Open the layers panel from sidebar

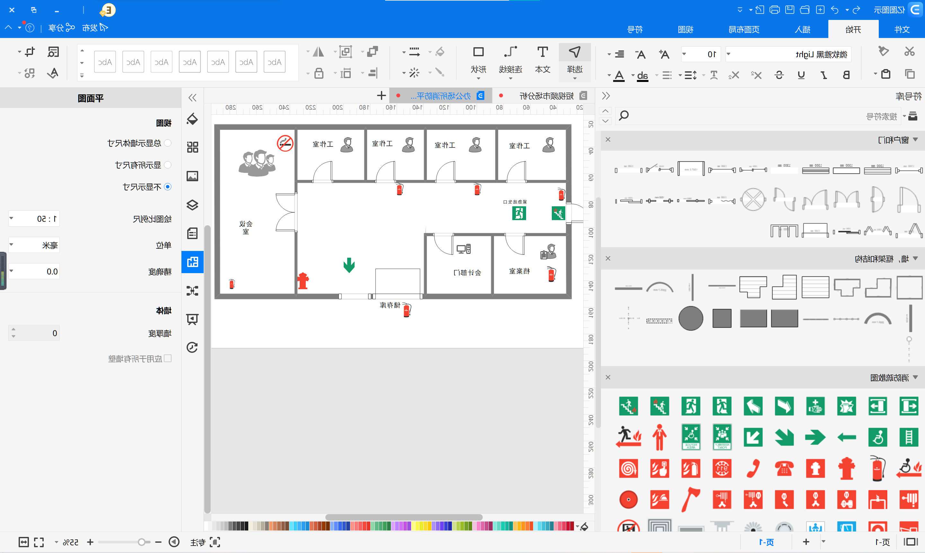pyautogui.click(x=192, y=205)
